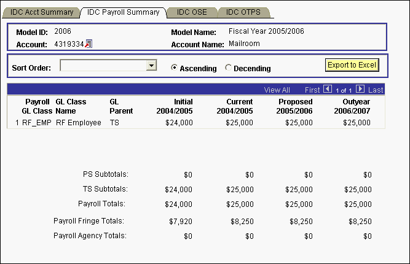Click the GL Class Name column header

click(x=71, y=106)
